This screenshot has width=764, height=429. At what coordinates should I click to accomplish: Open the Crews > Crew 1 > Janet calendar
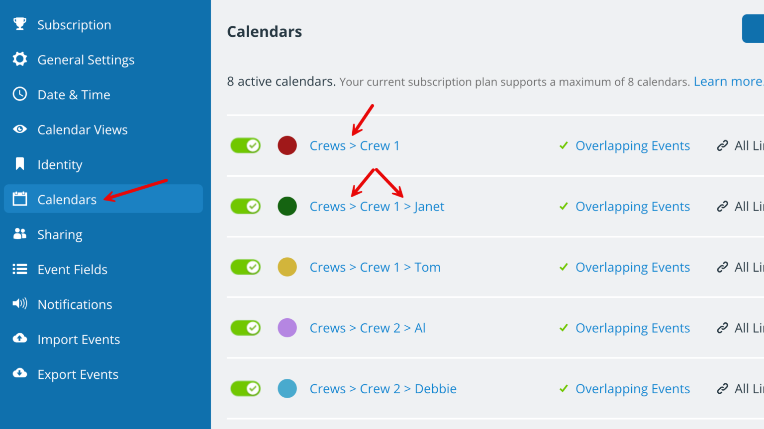point(377,206)
